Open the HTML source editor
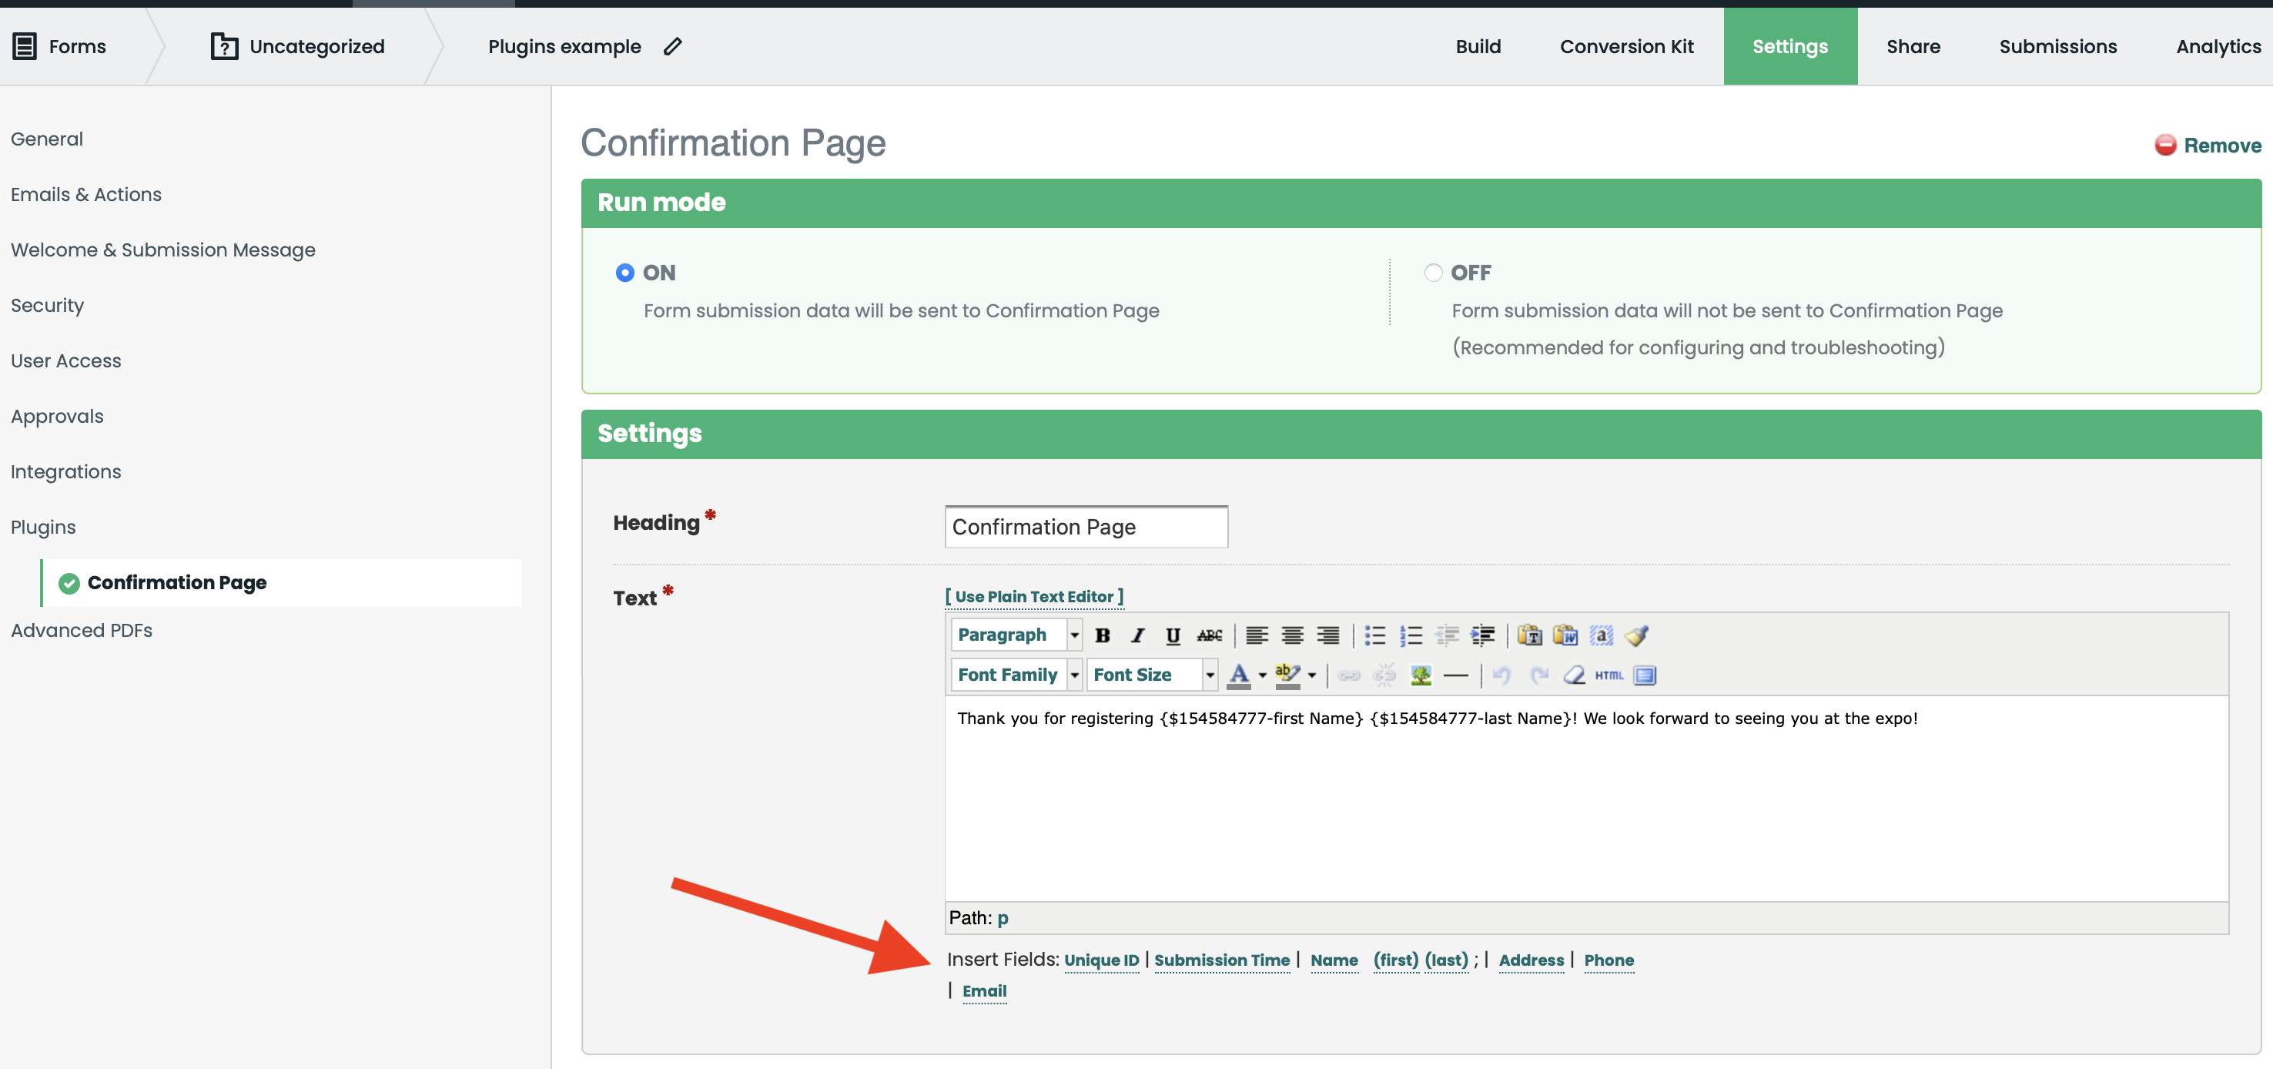2273x1069 pixels. point(1609,675)
